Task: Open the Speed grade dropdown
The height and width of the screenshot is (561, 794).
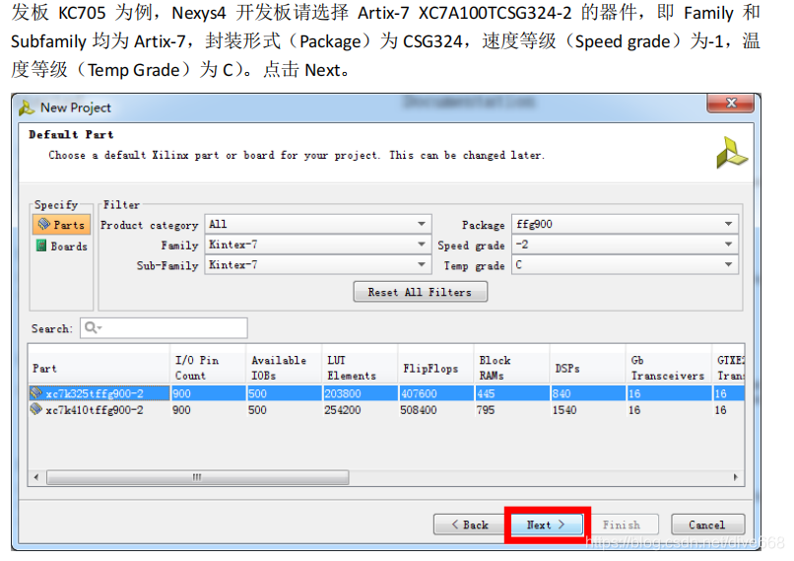Action: click(x=625, y=245)
